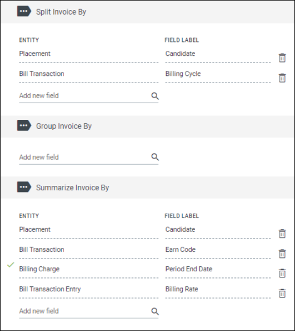Collapse the Summarize Invoice By section
Image resolution: width=295 pixels, height=331 pixels.
[x=24, y=187]
